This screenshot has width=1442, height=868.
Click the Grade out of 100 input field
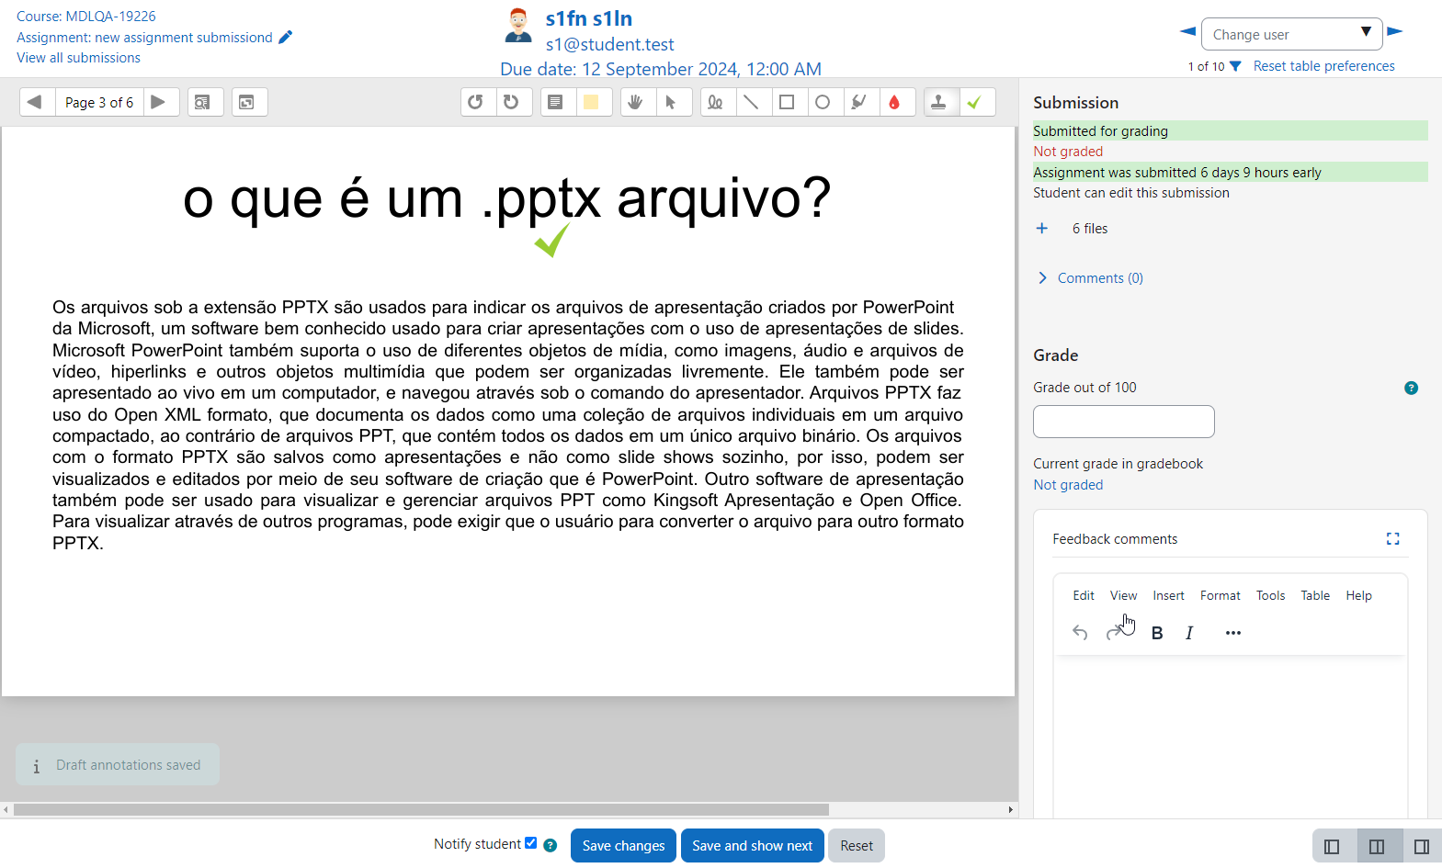point(1124,422)
